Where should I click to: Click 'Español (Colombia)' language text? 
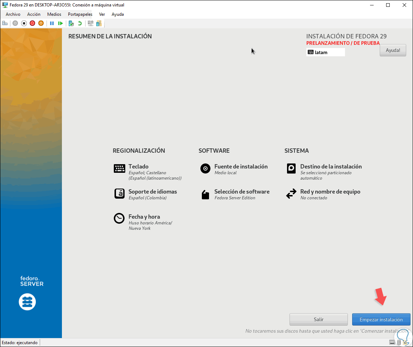(x=147, y=198)
